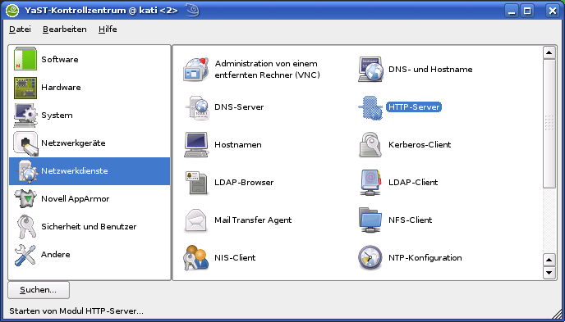Image resolution: width=565 pixels, height=322 pixels.
Task: Open the Novell AppArmor armor icon
Action: tap(25, 199)
